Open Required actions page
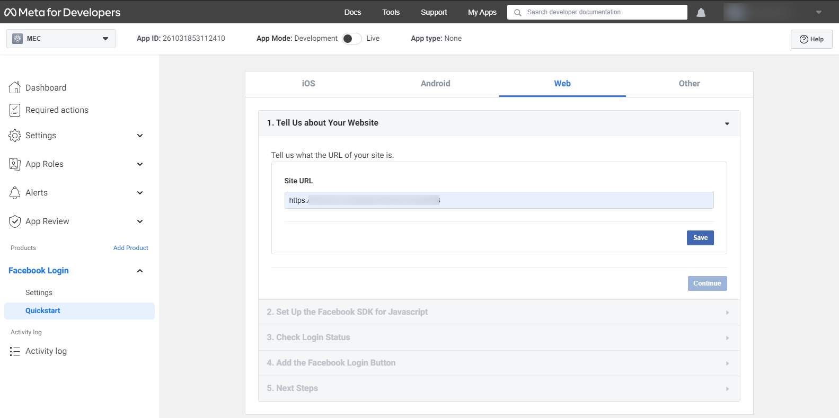839x418 pixels. coord(57,110)
